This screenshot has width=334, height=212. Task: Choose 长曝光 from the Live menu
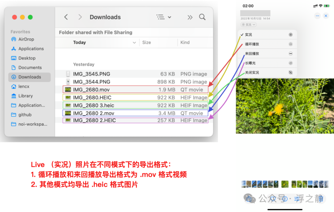pos(267,63)
